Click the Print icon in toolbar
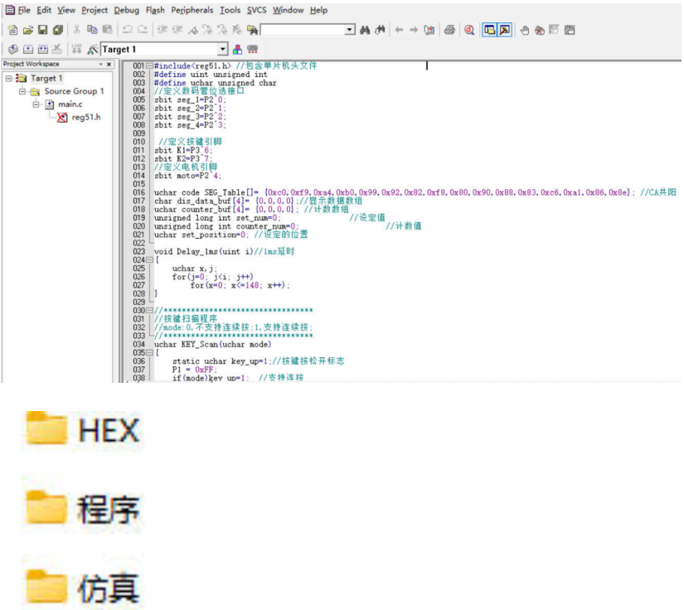The image size is (684, 610). tap(449, 30)
